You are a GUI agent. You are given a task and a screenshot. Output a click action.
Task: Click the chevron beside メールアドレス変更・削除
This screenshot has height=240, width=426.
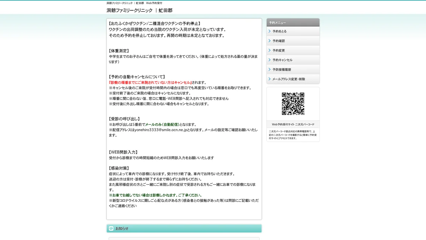(x=270, y=79)
